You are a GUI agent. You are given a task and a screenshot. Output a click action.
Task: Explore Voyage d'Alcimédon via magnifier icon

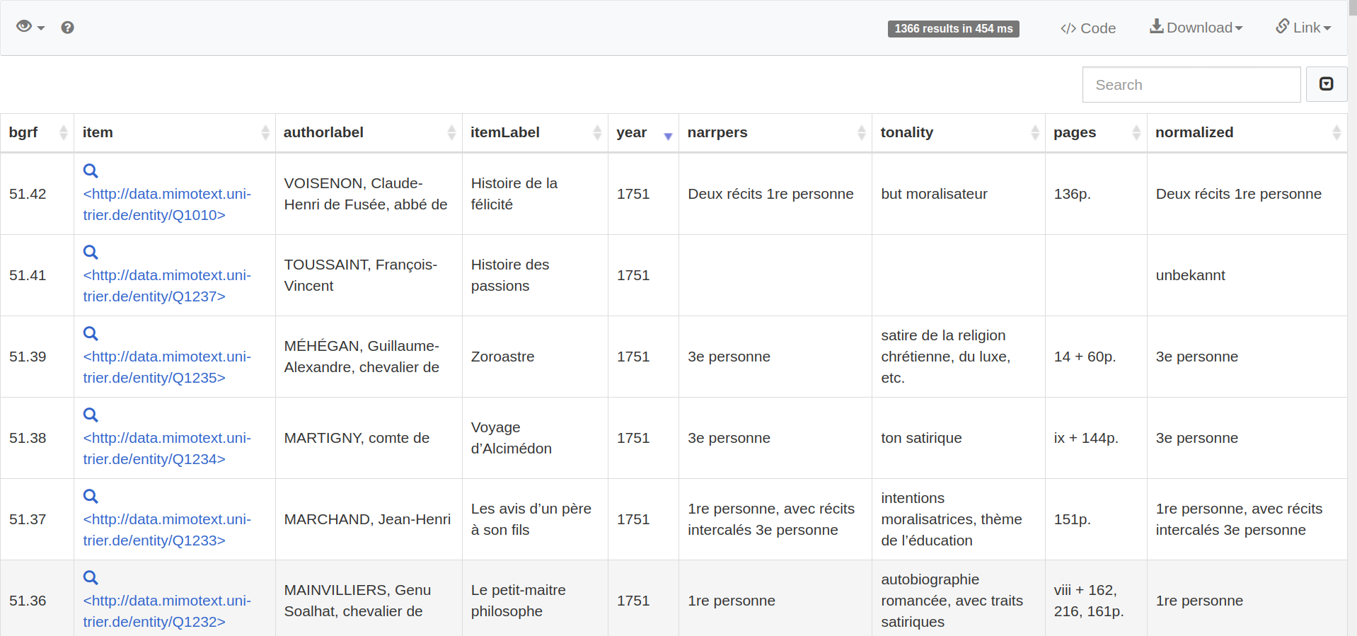point(91,415)
